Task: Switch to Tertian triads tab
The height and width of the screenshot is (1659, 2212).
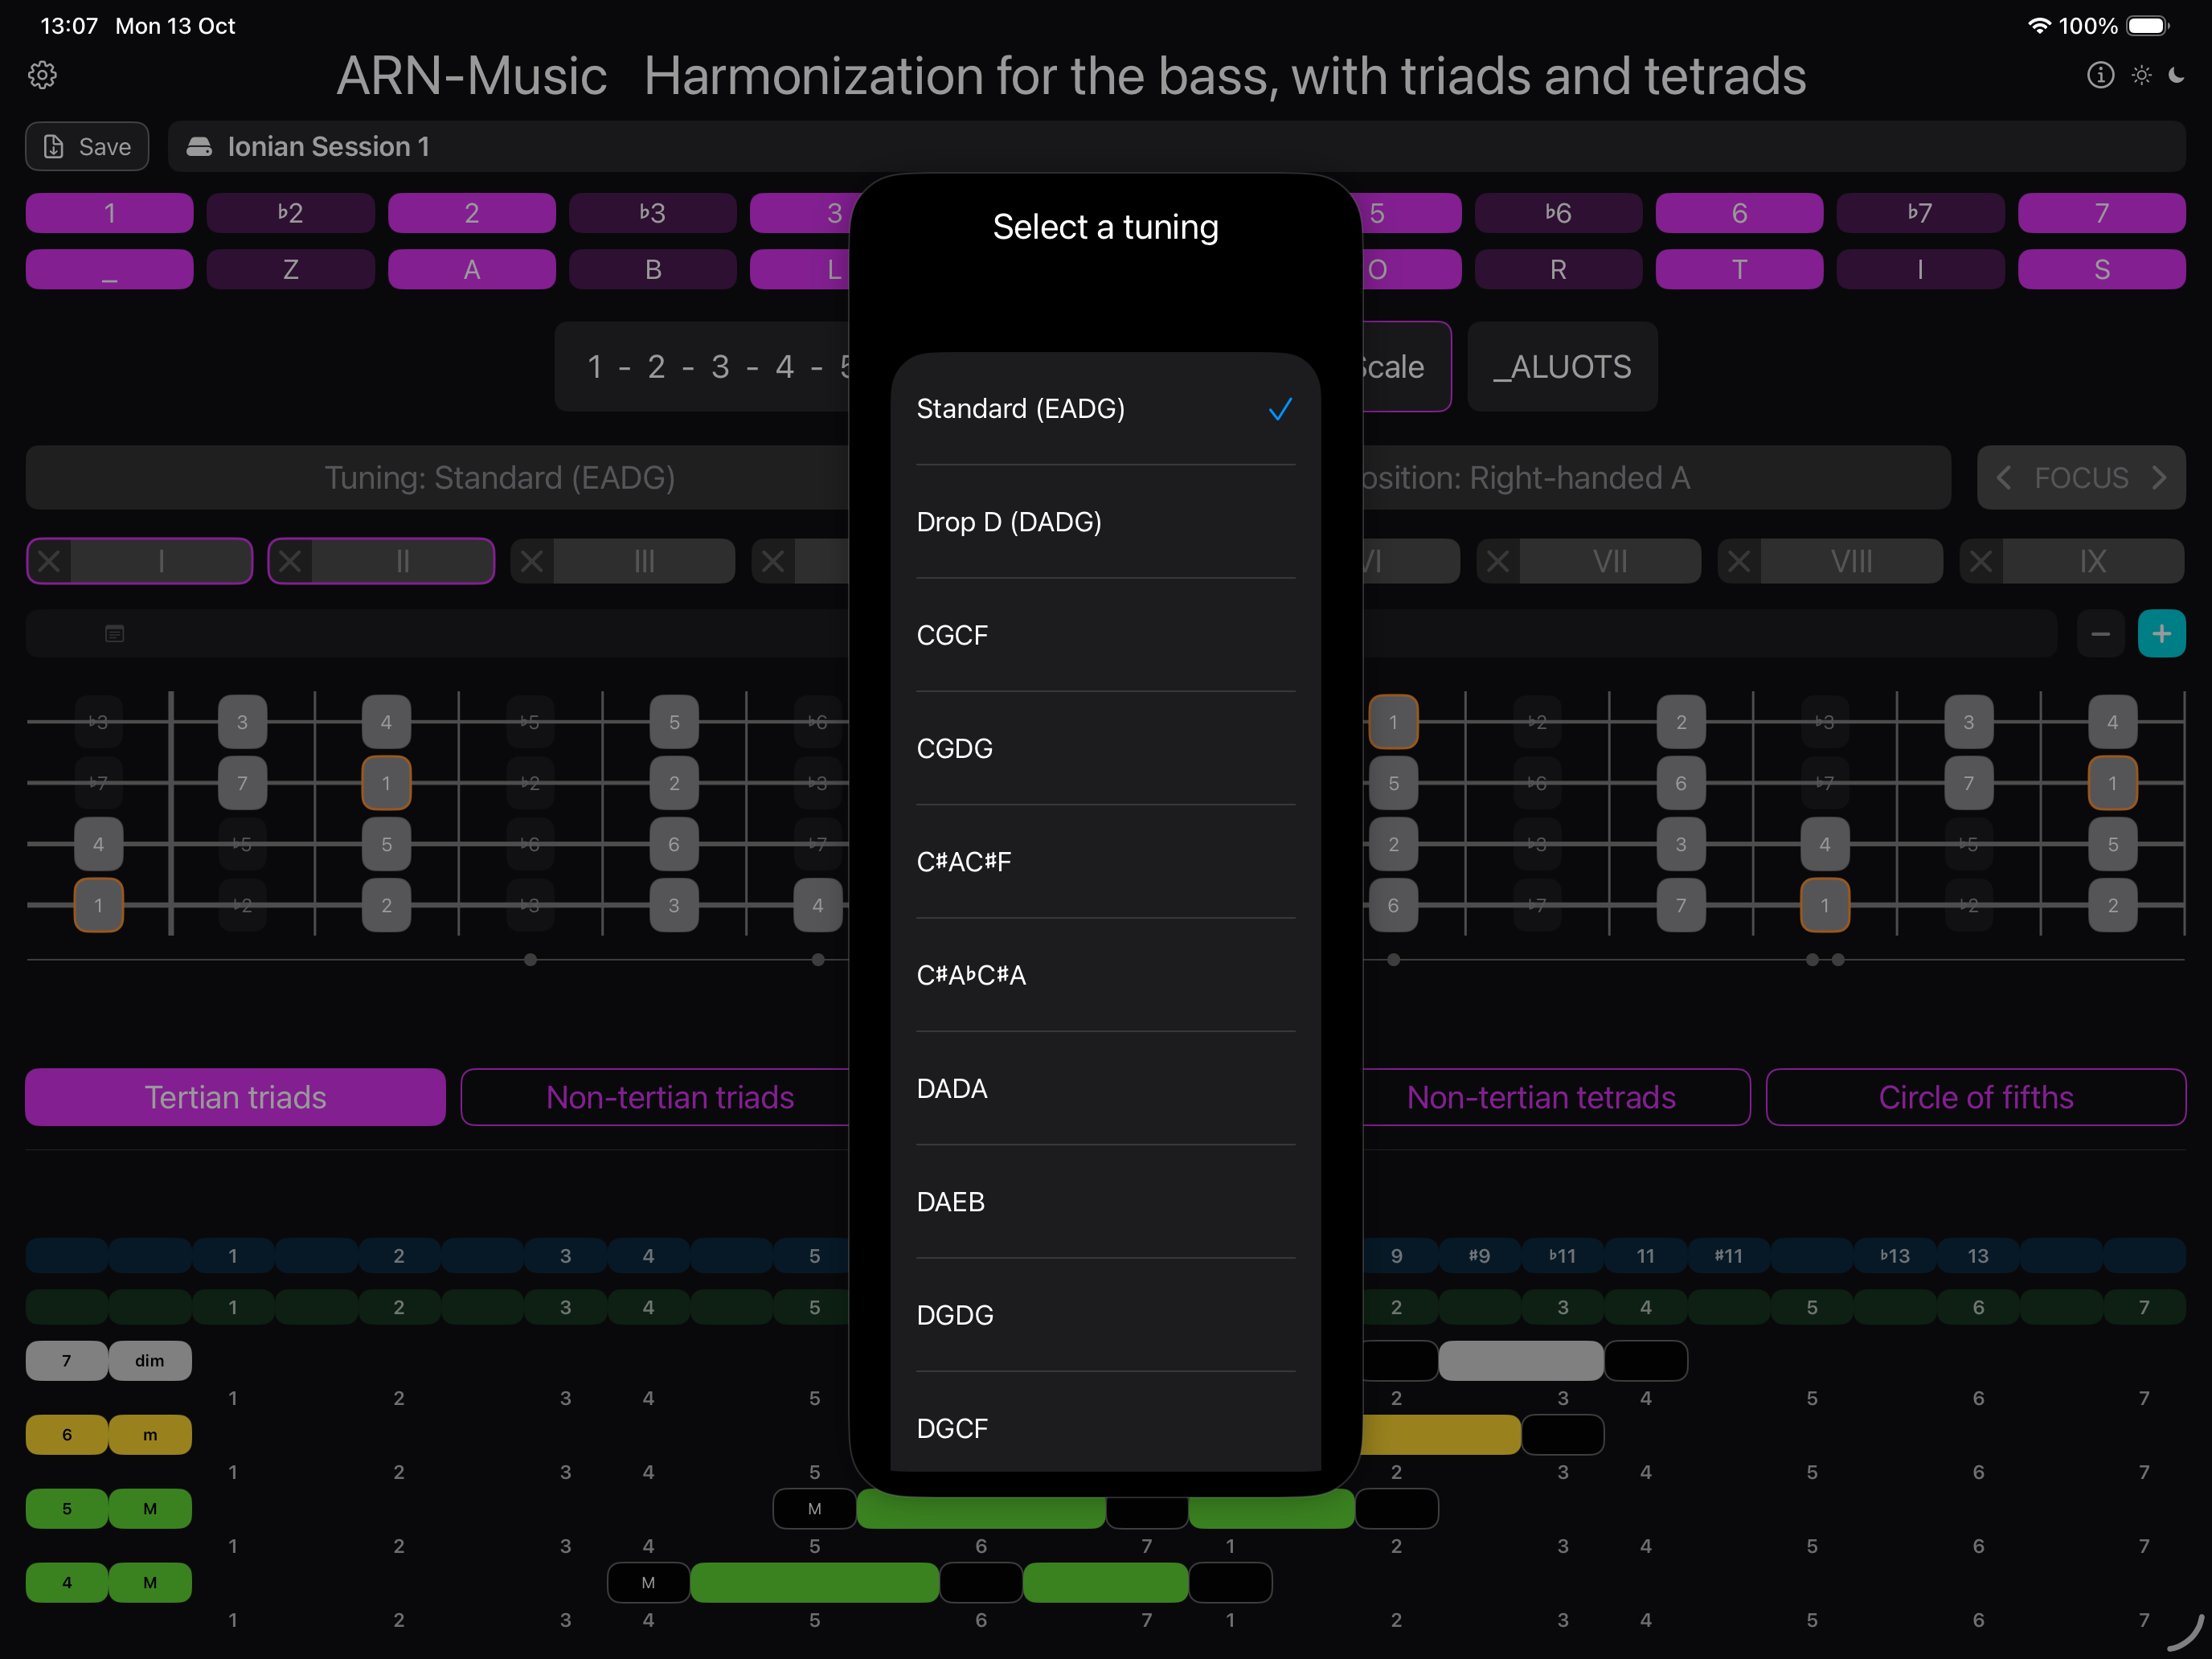Action: coord(235,1097)
